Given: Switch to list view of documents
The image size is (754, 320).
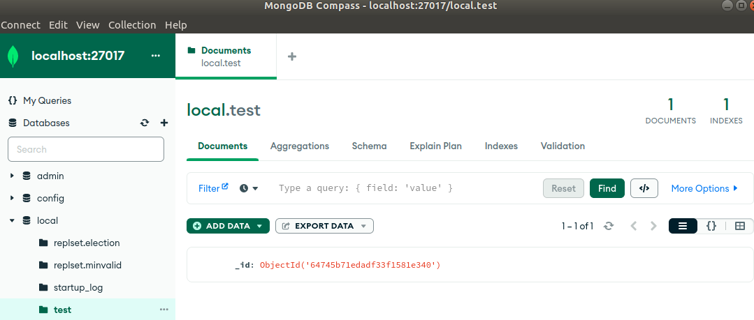Looking at the screenshot, I should 682,226.
